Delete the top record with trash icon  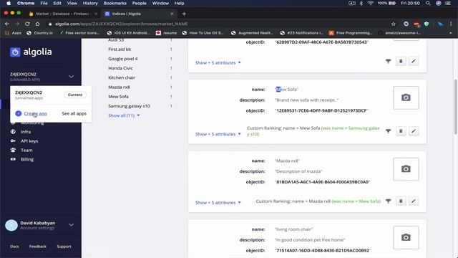[401, 61]
